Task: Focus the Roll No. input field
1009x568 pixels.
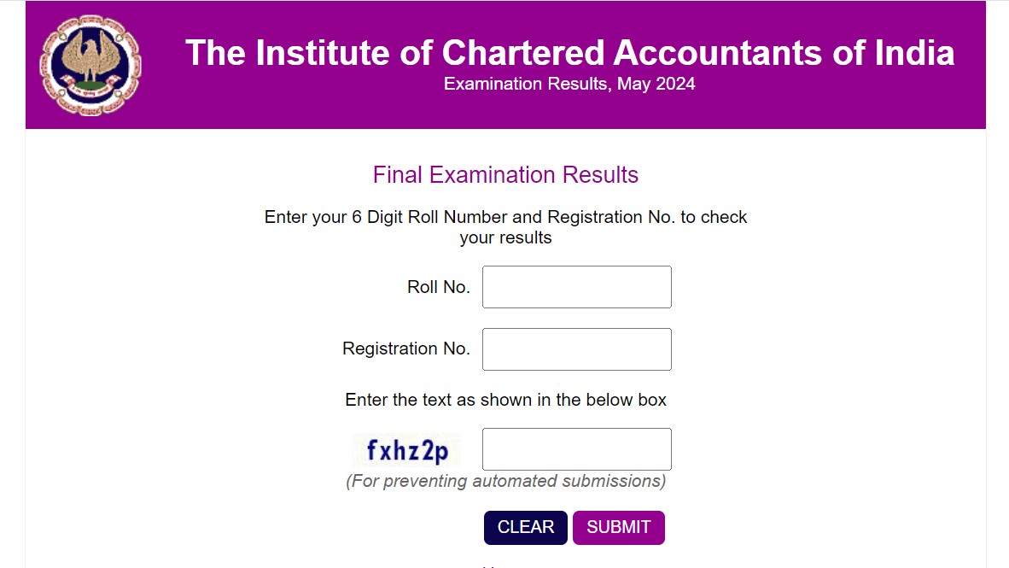Action: (x=576, y=287)
